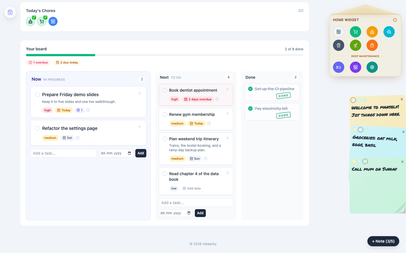Select the teal gear icon under Deep Maintenance
Screen dimensions: 406x253
372,67
